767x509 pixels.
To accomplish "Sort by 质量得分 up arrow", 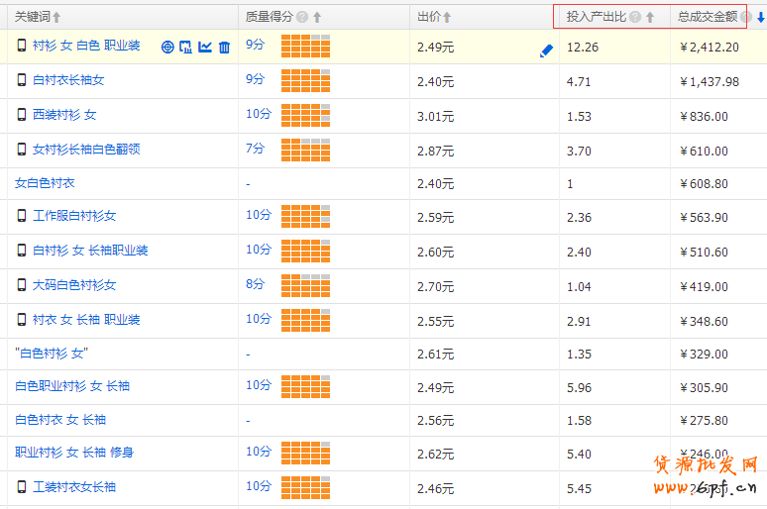I will (x=317, y=17).
